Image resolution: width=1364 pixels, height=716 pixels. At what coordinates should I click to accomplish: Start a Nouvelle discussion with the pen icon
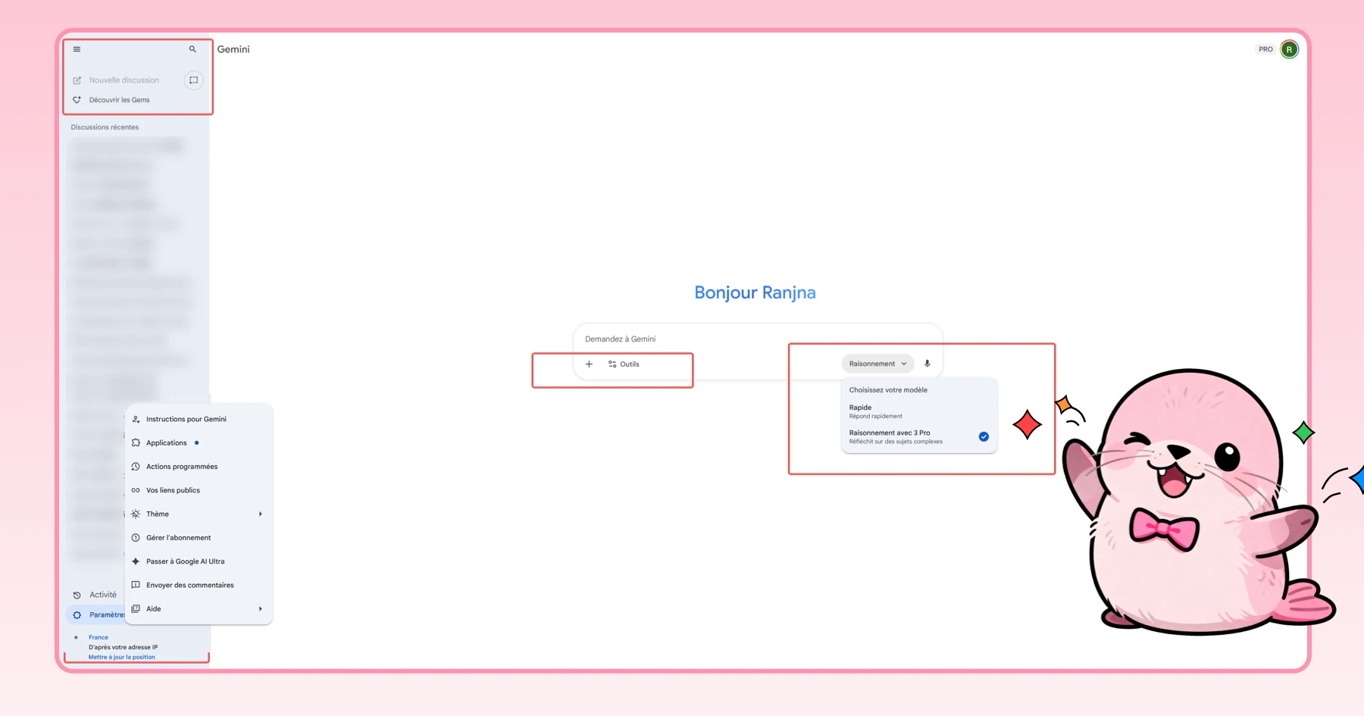77,80
